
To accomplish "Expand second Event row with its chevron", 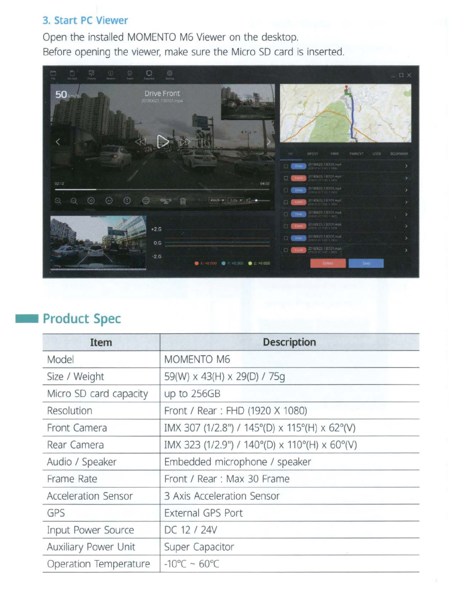I will [x=406, y=202].
